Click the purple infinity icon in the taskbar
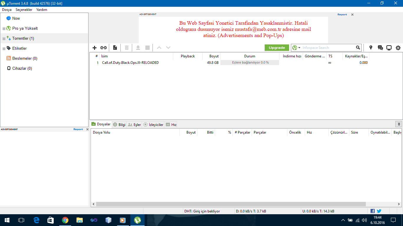 [x=94, y=220]
